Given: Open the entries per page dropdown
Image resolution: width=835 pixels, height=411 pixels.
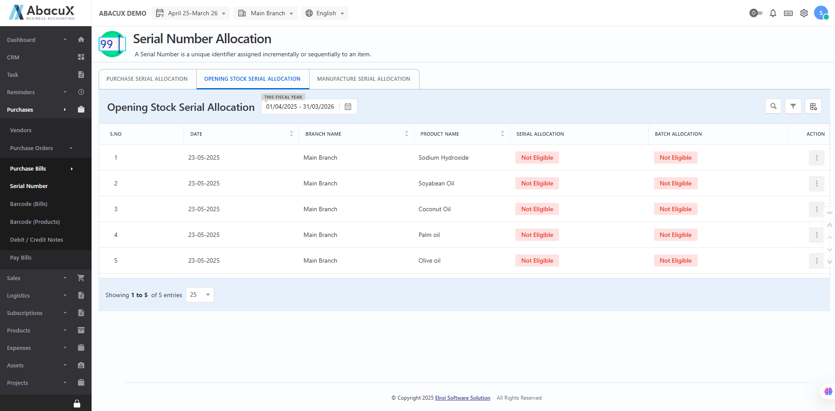Looking at the screenshot, I should point(200,295).
